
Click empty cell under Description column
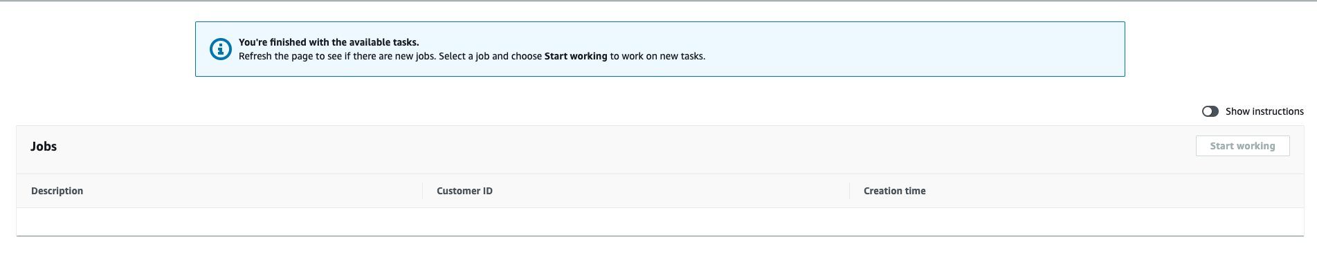219,221
